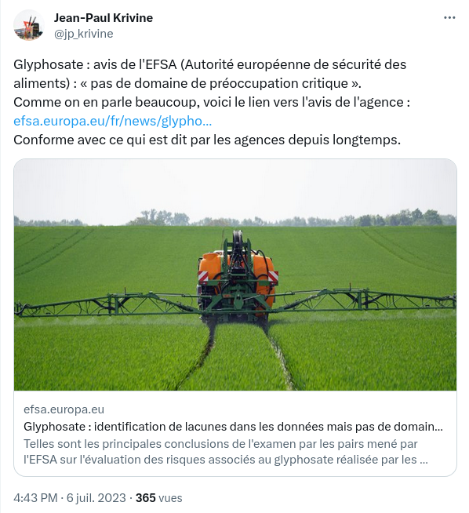Open the 4:43 PM timestamp
The height and width of the screenshot is (513, 469).
tap(35, 498)
